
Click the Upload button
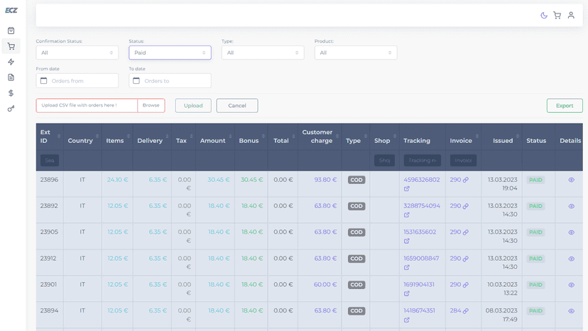tap(193, 105)
